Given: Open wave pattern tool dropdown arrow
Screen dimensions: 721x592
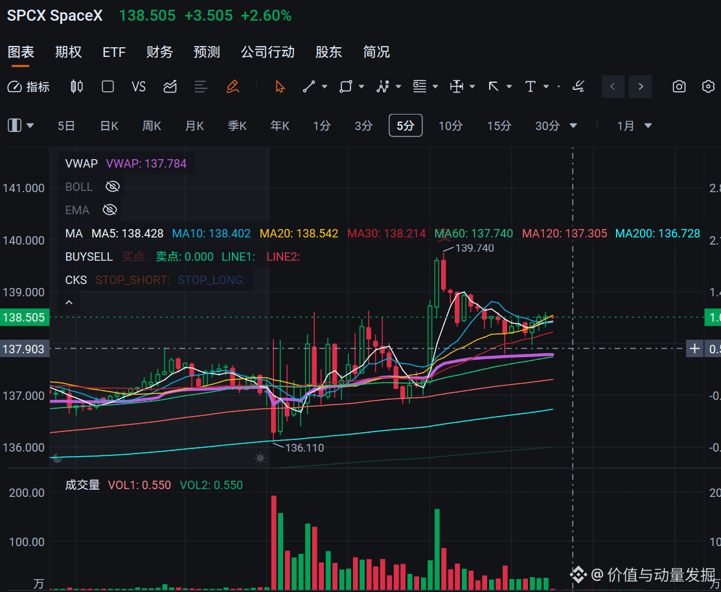Looking at the screenshot, I should [398, 86].
